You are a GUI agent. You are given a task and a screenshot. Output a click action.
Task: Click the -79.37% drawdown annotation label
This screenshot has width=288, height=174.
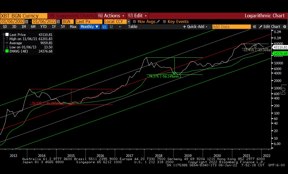point(164,76)
